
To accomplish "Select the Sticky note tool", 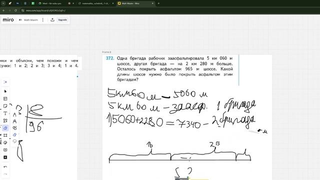I will (x=5, y=106).
